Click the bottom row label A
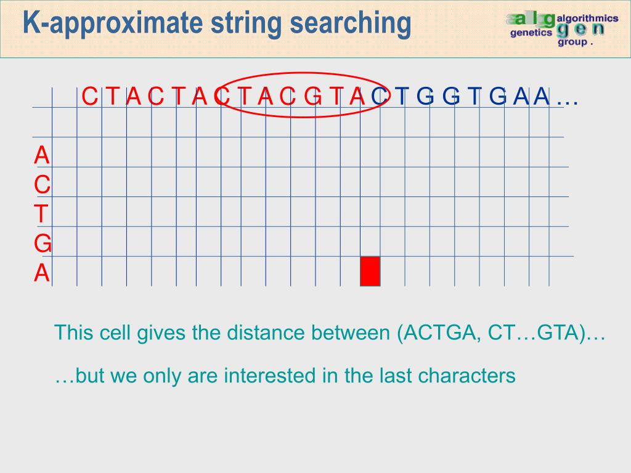Viewport: 631px width, 473px height. (41, 273)
